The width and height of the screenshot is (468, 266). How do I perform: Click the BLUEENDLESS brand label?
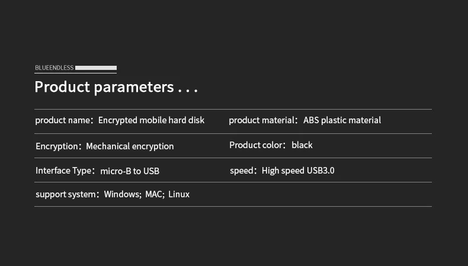coord(55,68)
